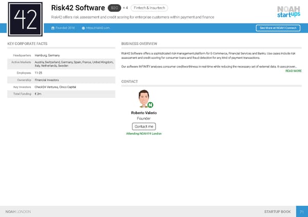Open the https://risk42.com link
This screenshot has height=217, width=308.
(x=98, y=28)
